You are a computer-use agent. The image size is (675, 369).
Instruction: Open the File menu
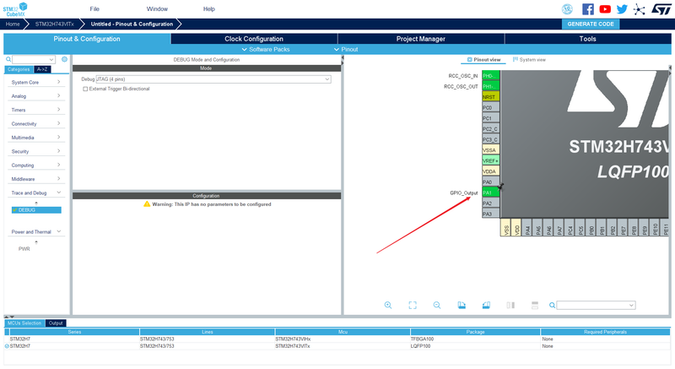(94, 9)
